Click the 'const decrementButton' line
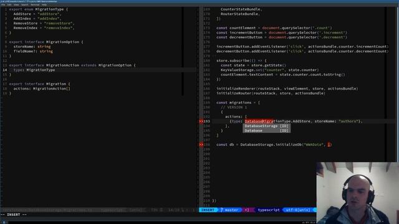 pos(282,37)
